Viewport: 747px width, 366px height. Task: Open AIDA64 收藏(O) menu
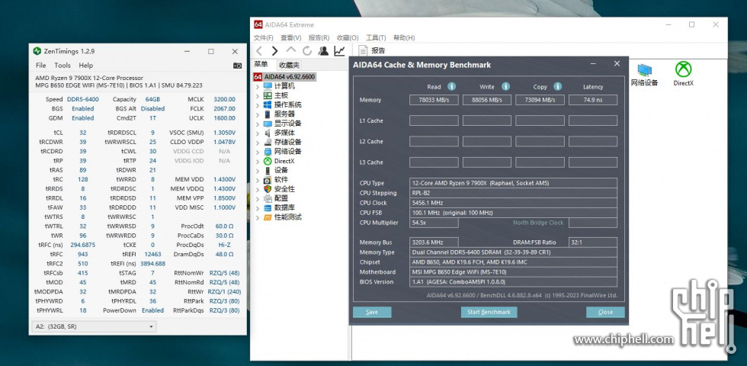[x=348, y=37]
